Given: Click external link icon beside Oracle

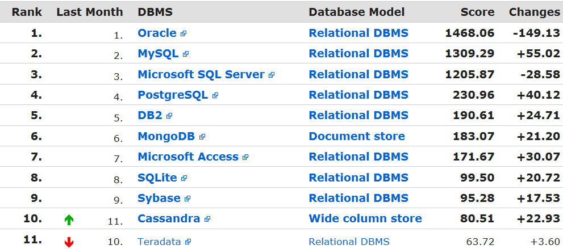Looking at the screenshot, I should pyautogui.click(x=184, y=34).
